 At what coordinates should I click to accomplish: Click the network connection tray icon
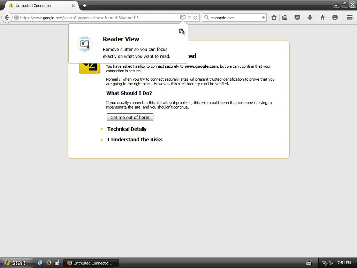tap(331, 263)
